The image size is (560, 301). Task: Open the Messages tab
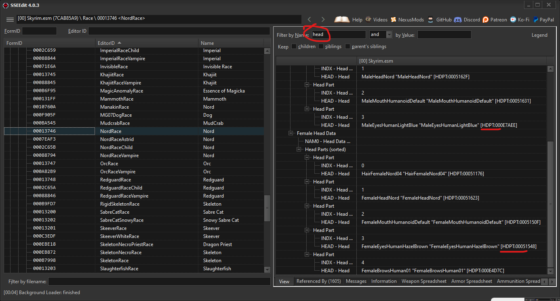click(x=356, y=281)
